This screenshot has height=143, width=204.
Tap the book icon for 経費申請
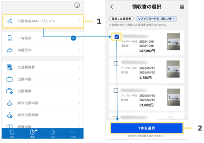click(10, 126)
